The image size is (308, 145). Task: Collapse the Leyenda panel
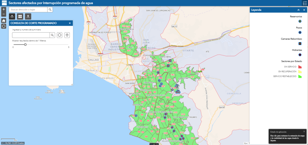pyautogui.click(x=298, y=10)
